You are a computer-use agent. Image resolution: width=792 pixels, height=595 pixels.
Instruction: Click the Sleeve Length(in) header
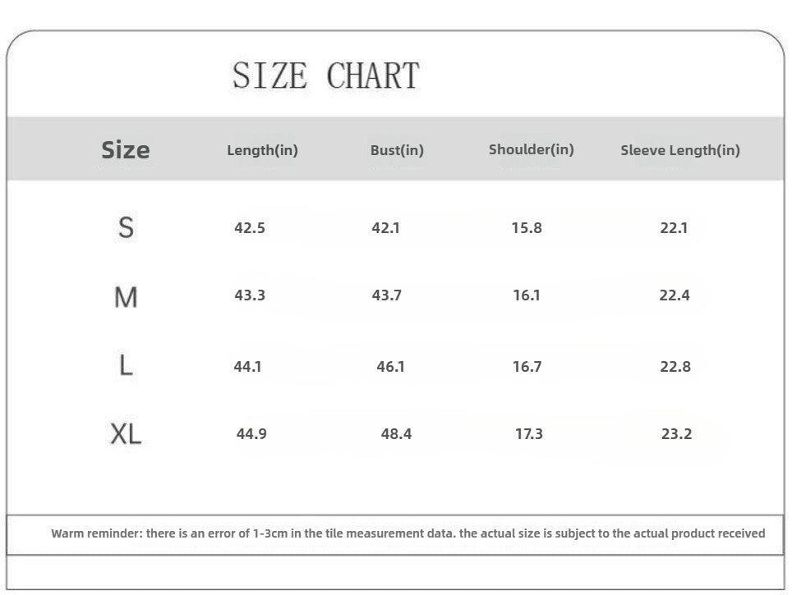click(x=680, y=150)
